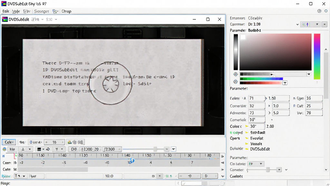Open the dropdown arrow after the underline tool
The height and width of the screenshot is (186, 330).
[30, 149]
